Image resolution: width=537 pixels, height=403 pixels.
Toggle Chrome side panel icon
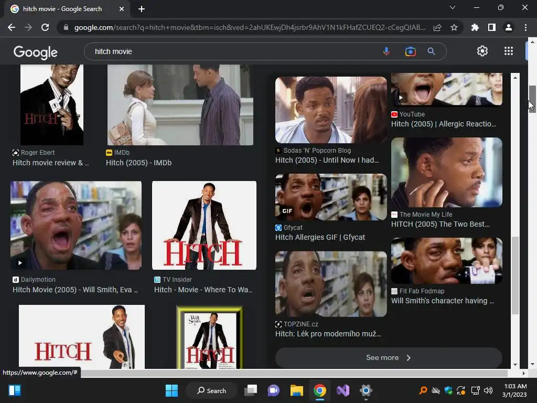click(x=492, y=27)
